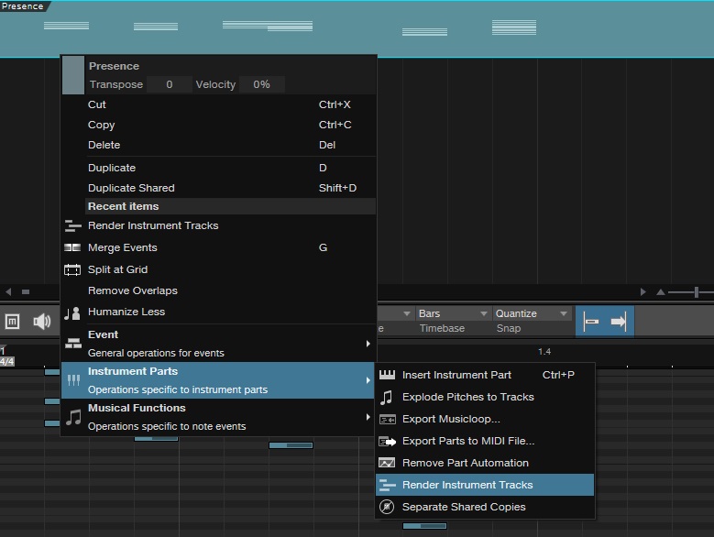The image size is (714, 537).
Task: Click the Export Musicloop icon
Action: tap(387, 420)
